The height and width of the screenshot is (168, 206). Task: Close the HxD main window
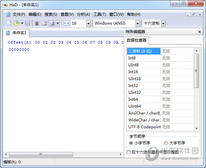(196, 3)
